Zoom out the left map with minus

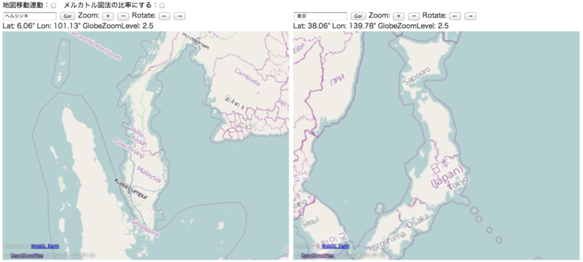tap(123, 16)
